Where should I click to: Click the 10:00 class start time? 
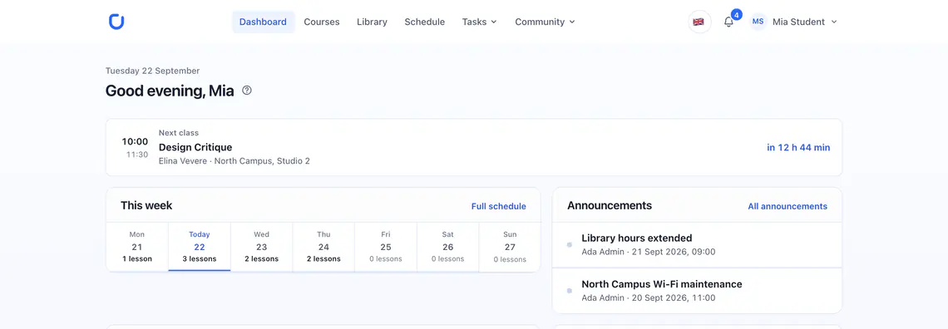(x=135, y=142)
